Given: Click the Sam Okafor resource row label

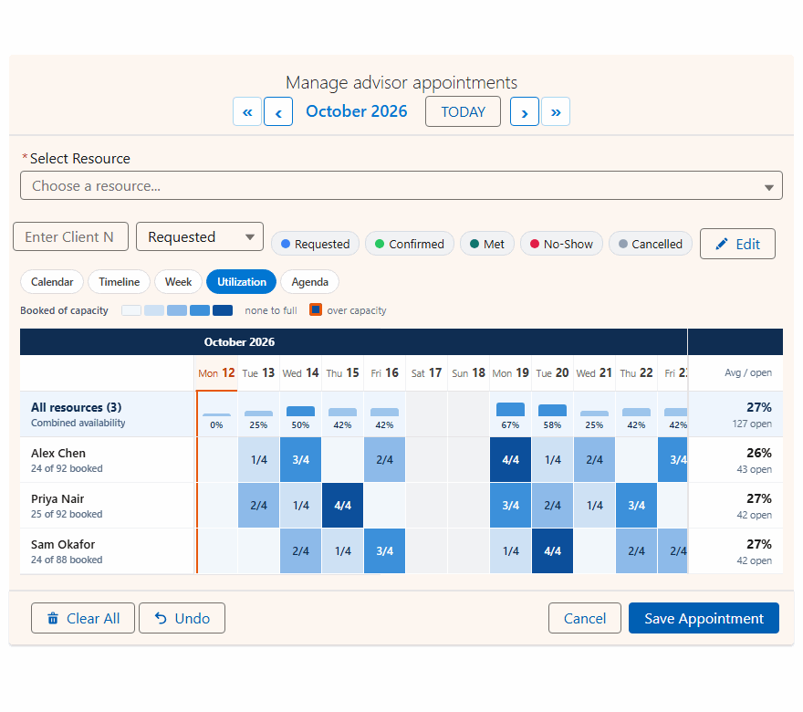Looking at the screenshot, I should pyautogui.click(x=108, y=551).
